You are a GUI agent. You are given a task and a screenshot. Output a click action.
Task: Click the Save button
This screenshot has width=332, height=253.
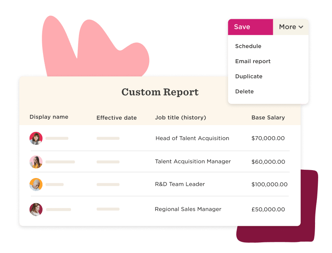click(242, 27)
